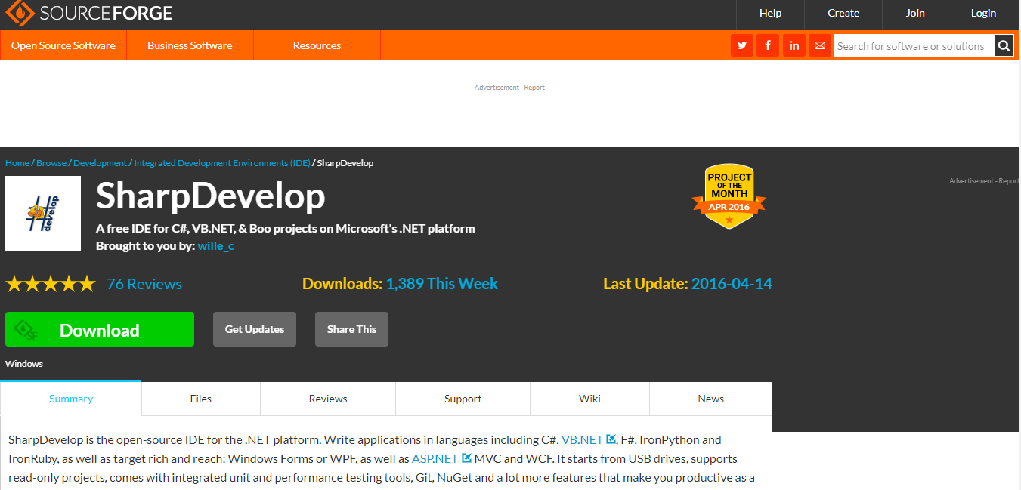The width and height of the screenshot is (1021, 490).
Task: Open the News tab
Action: click(711, 399)
